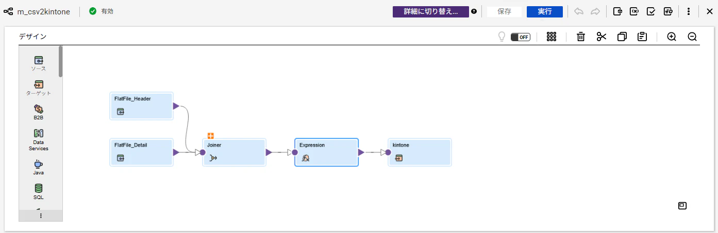Redo the last action
Viewport: 718px width, 233px height.
(x=595, y=11)
